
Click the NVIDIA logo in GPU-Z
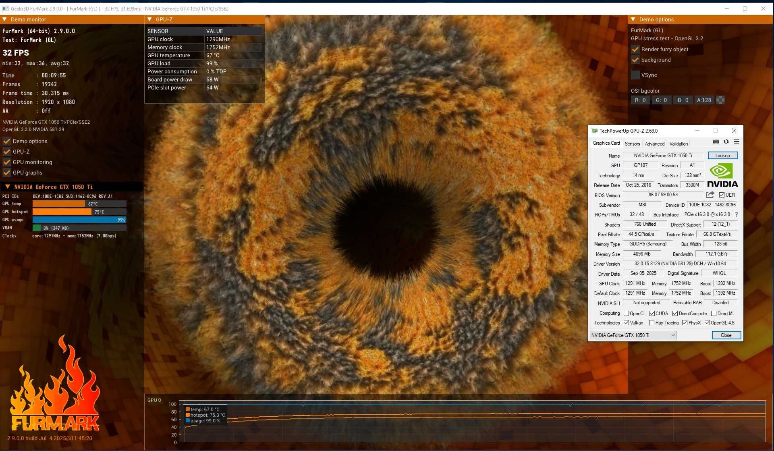click(722, 175)
